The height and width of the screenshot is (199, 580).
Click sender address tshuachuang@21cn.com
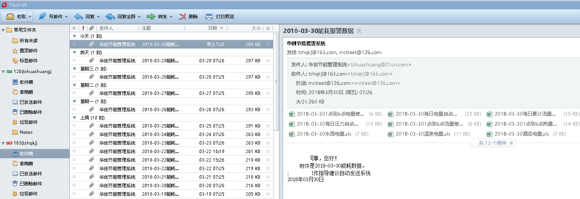pyautogui.click(x=379, y=64)
